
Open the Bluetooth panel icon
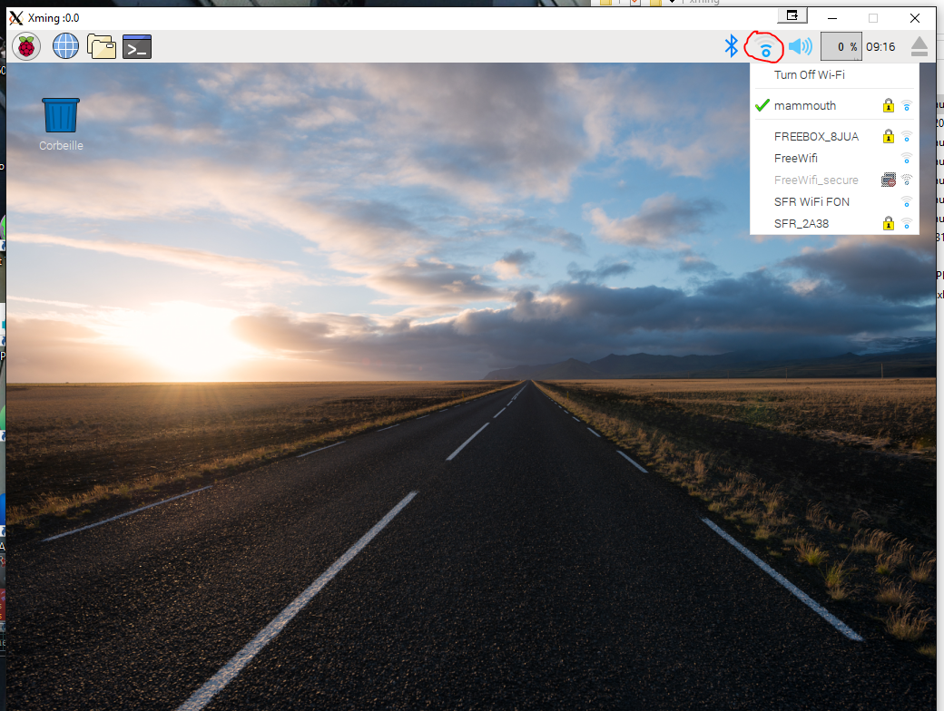click(731, 46)
